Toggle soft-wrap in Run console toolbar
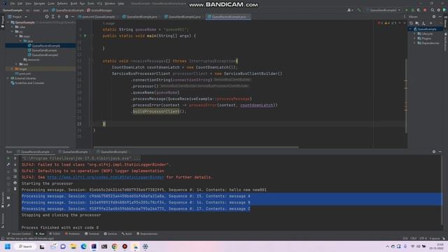Screen dimensions: 448x252 15,171
